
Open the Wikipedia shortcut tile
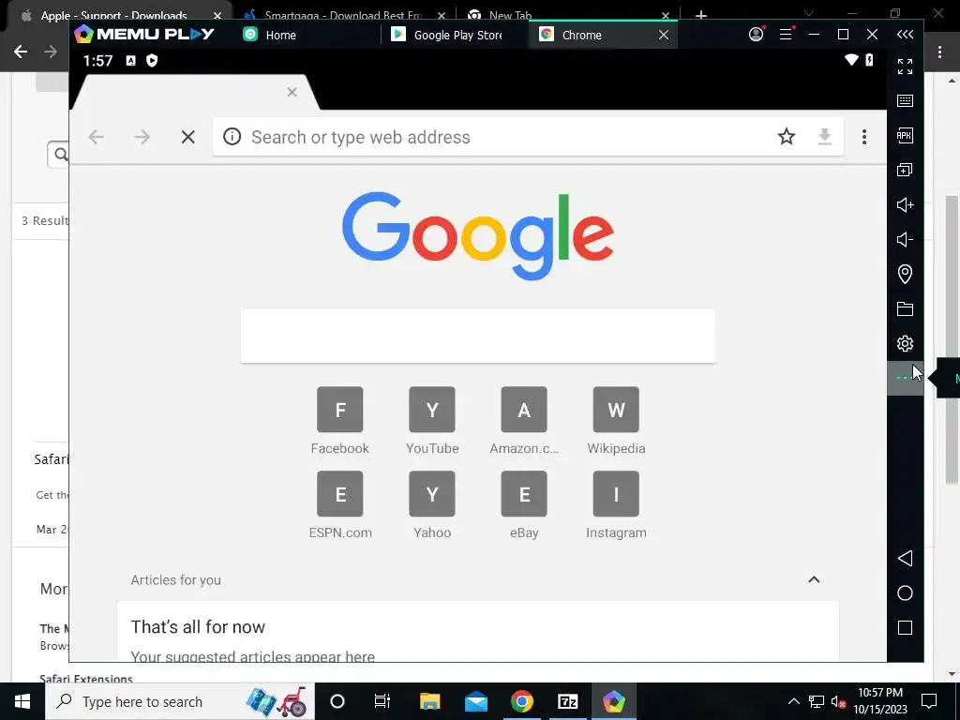coord(616,421)
